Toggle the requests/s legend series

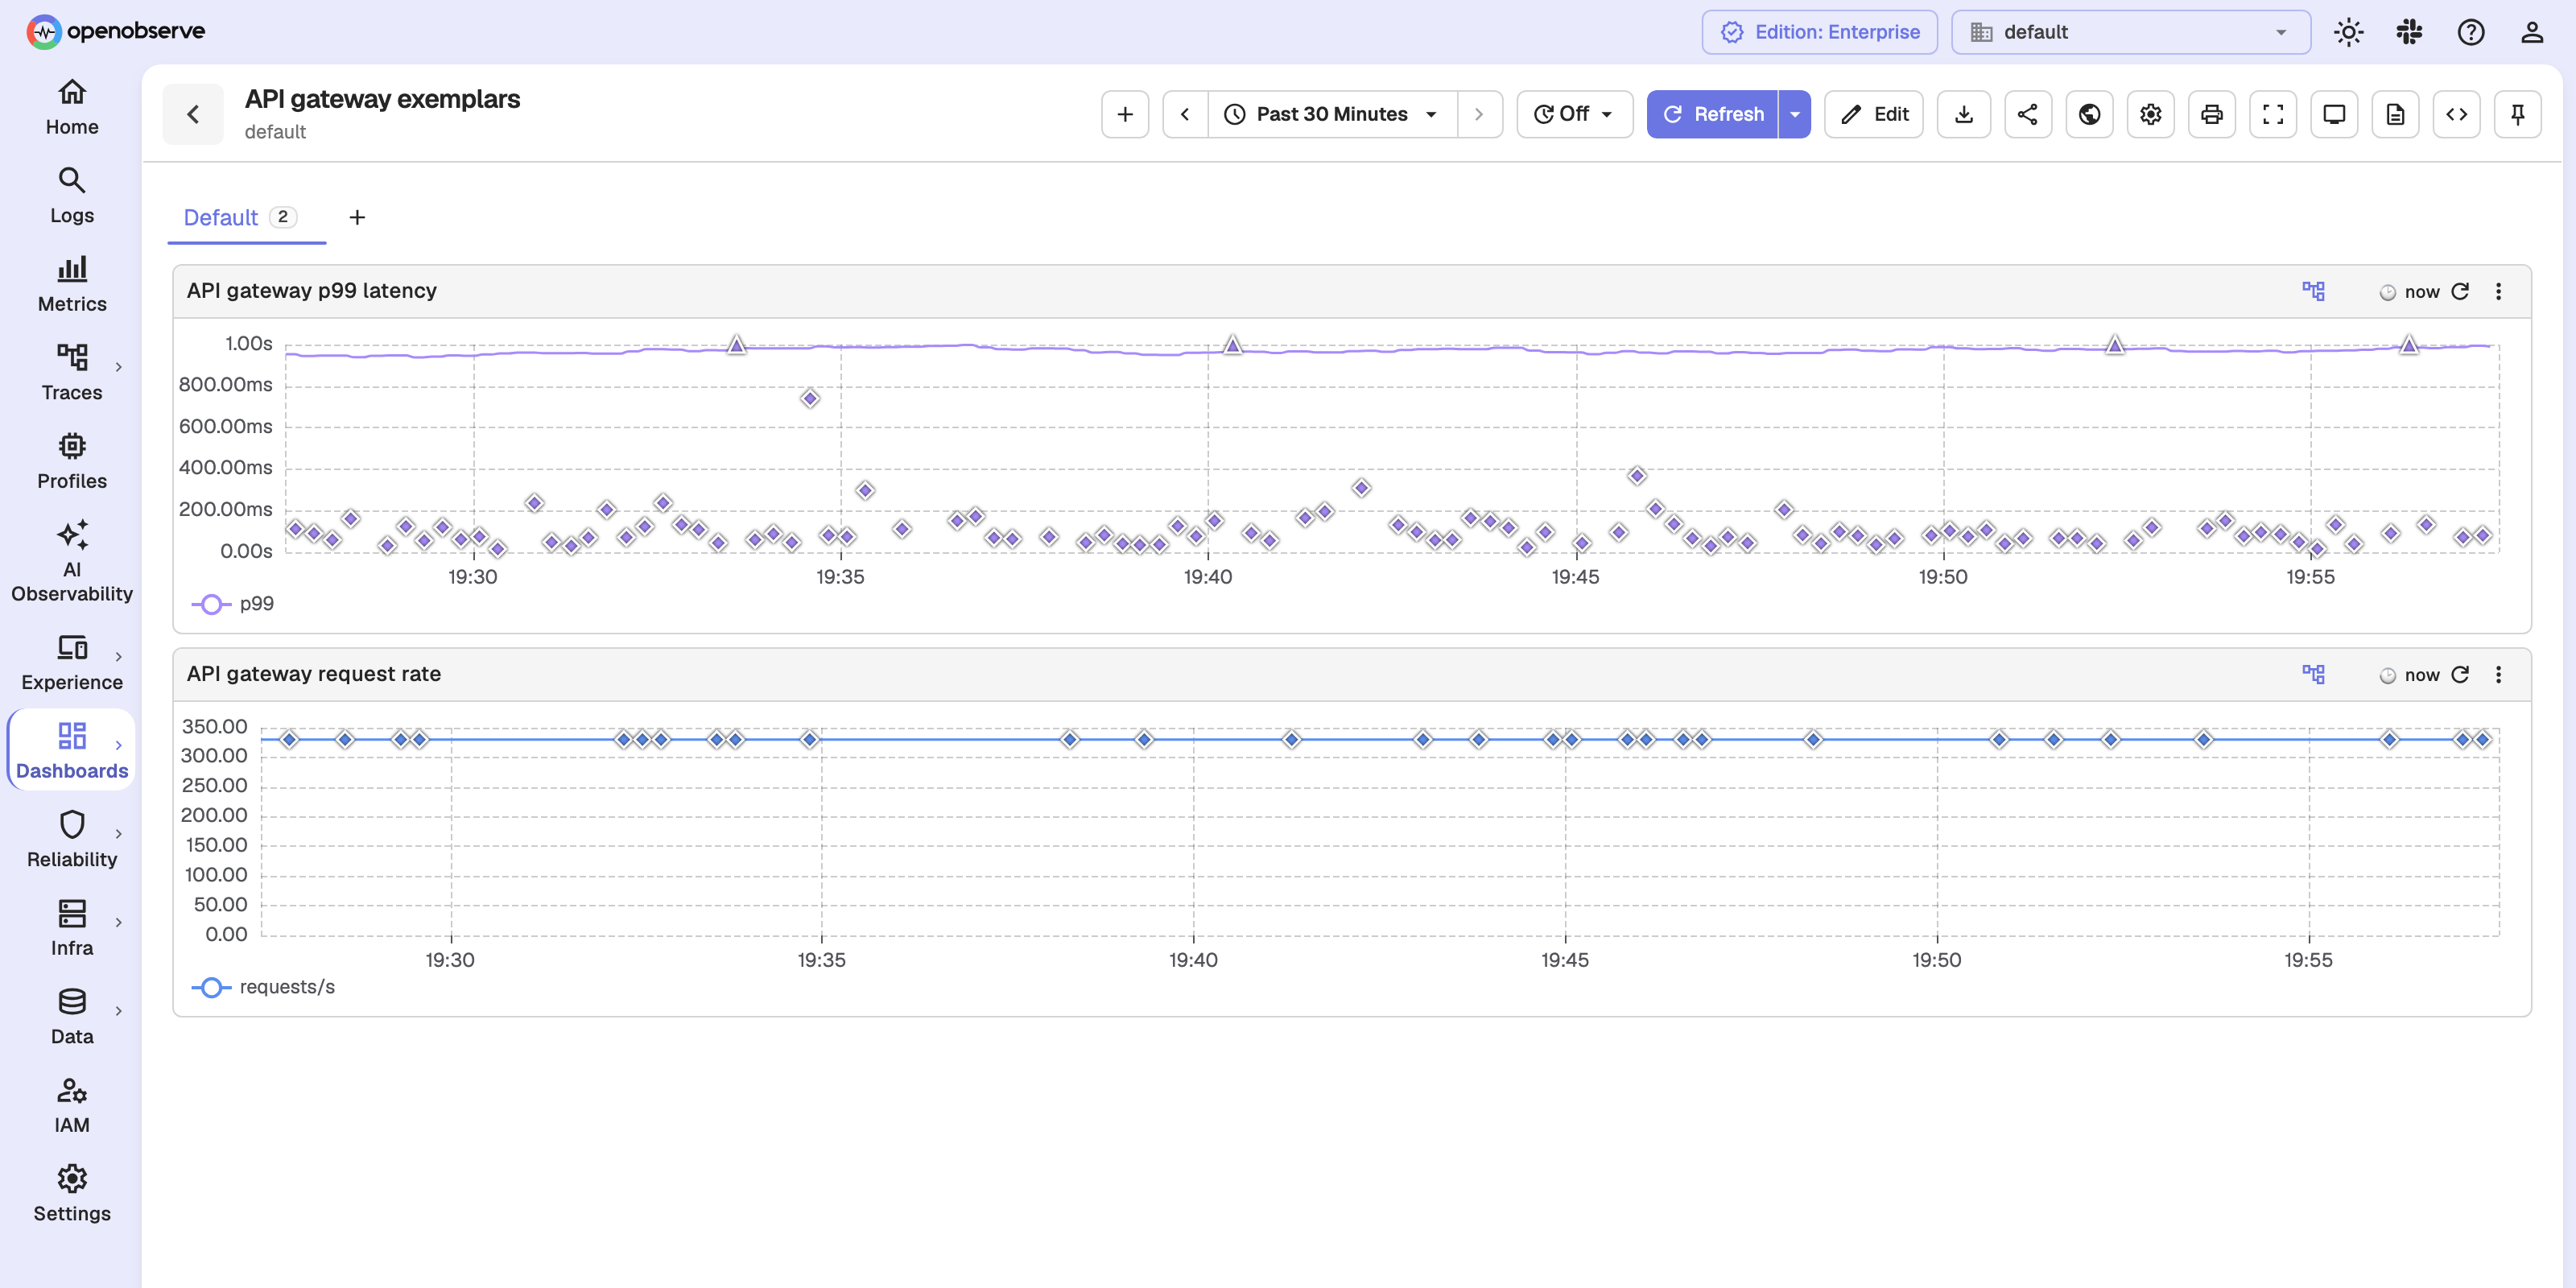pos(263,987)
